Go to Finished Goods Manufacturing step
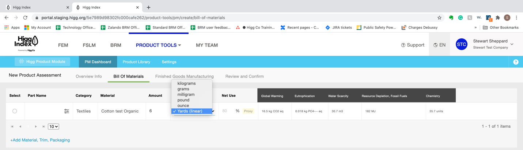Viewport: 523px width, 150px height. (185, 76)
